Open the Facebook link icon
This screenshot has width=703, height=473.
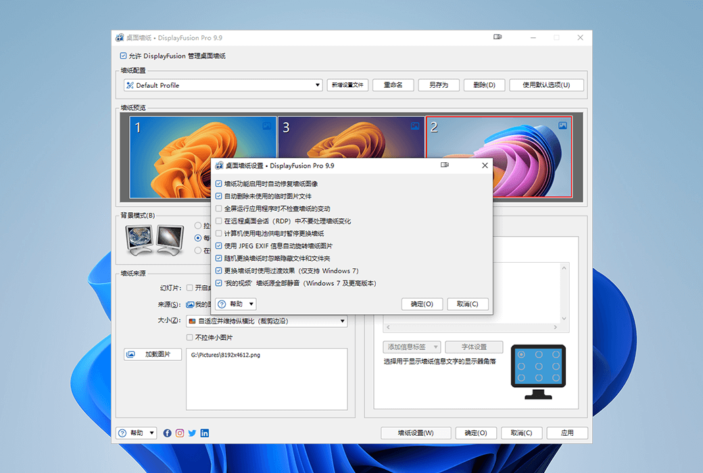coord(167,433)
